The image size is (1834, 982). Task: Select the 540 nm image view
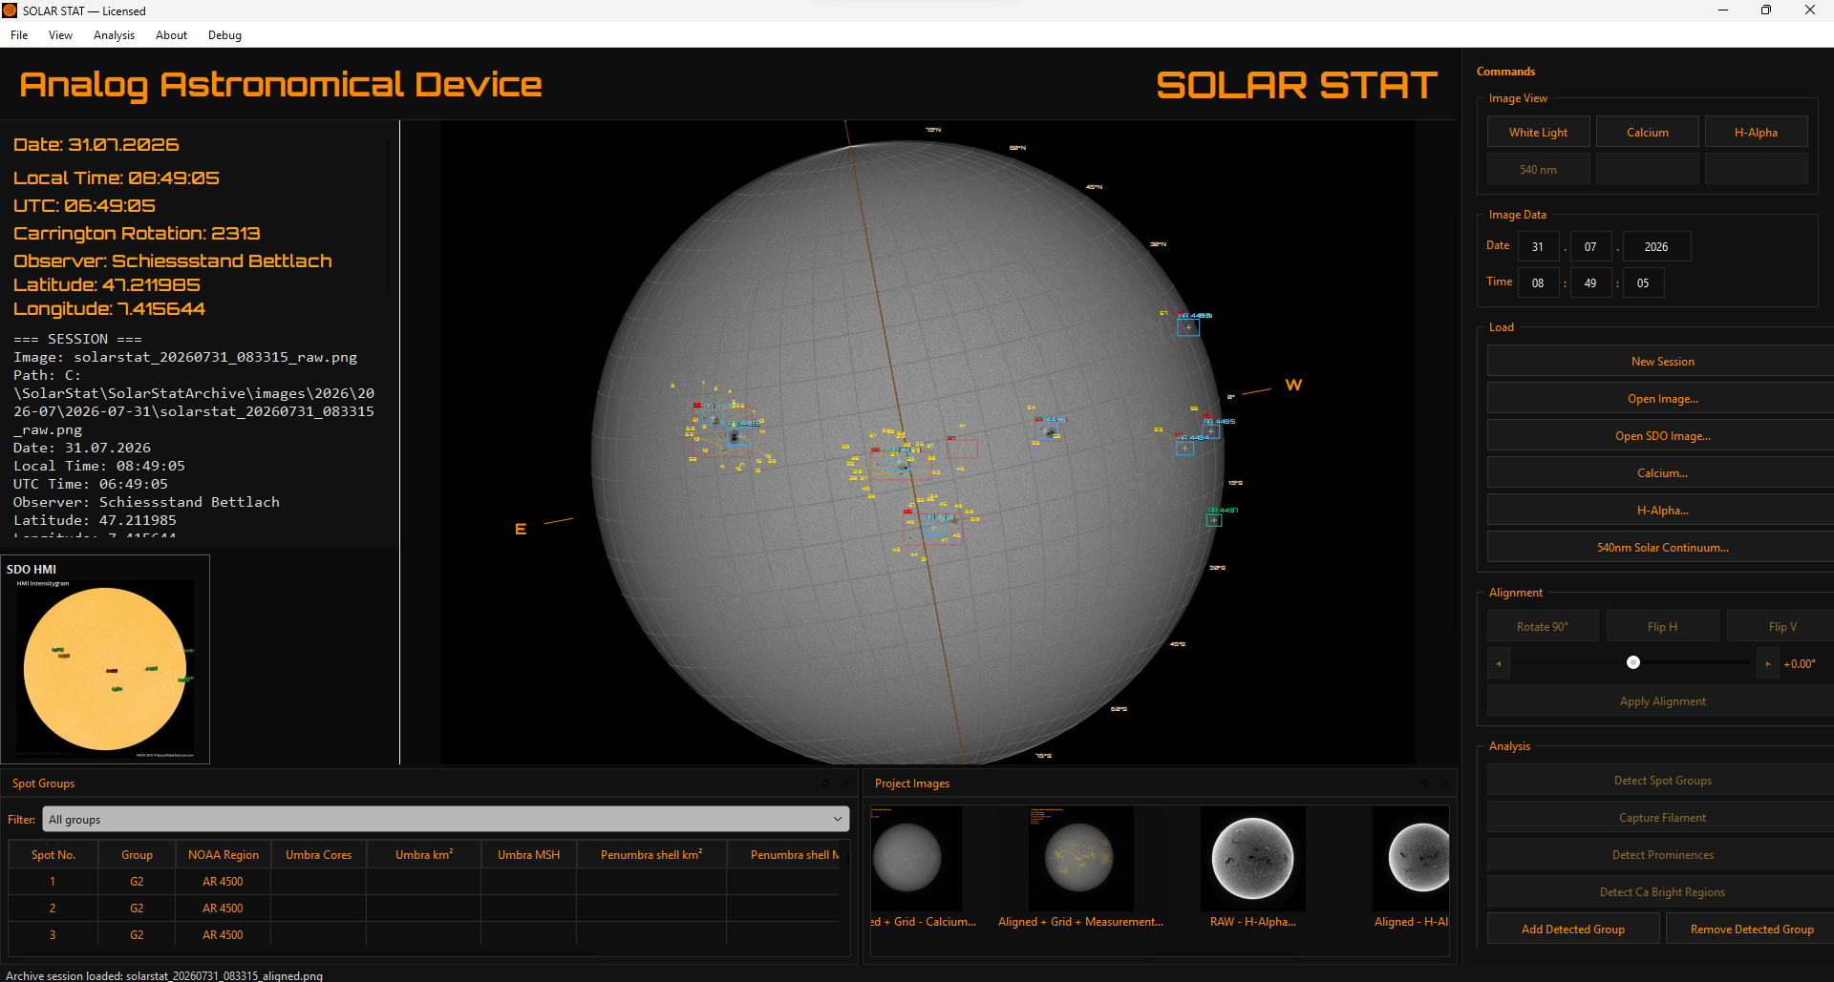(1538, 169)
